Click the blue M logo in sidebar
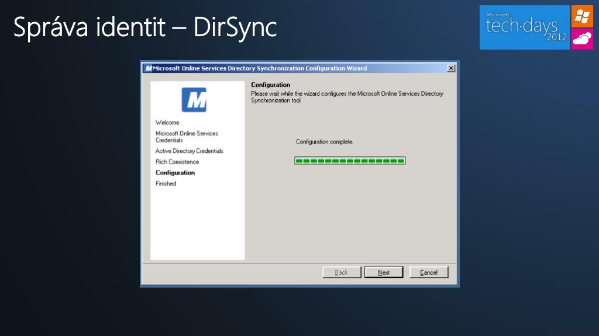Image resolution: width=599 pixels, height=336 pixels. (x=194, y=100)
